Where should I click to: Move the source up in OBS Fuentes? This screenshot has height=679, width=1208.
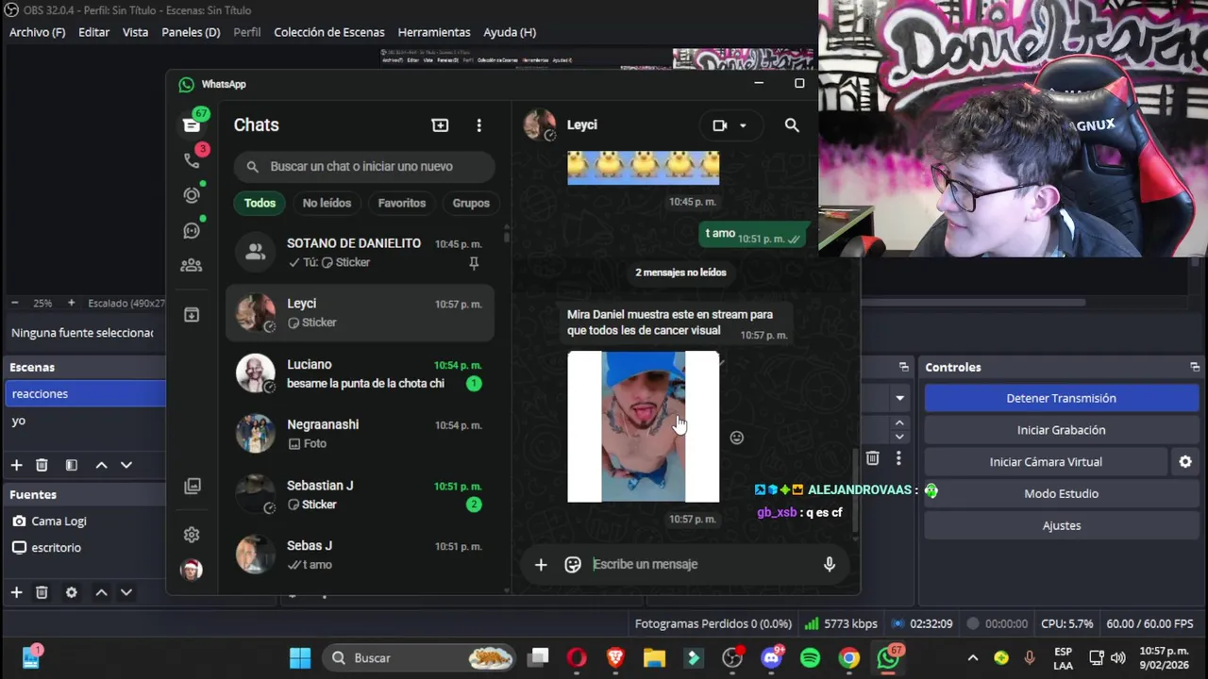pyautogui.click(x=101, y=592)
